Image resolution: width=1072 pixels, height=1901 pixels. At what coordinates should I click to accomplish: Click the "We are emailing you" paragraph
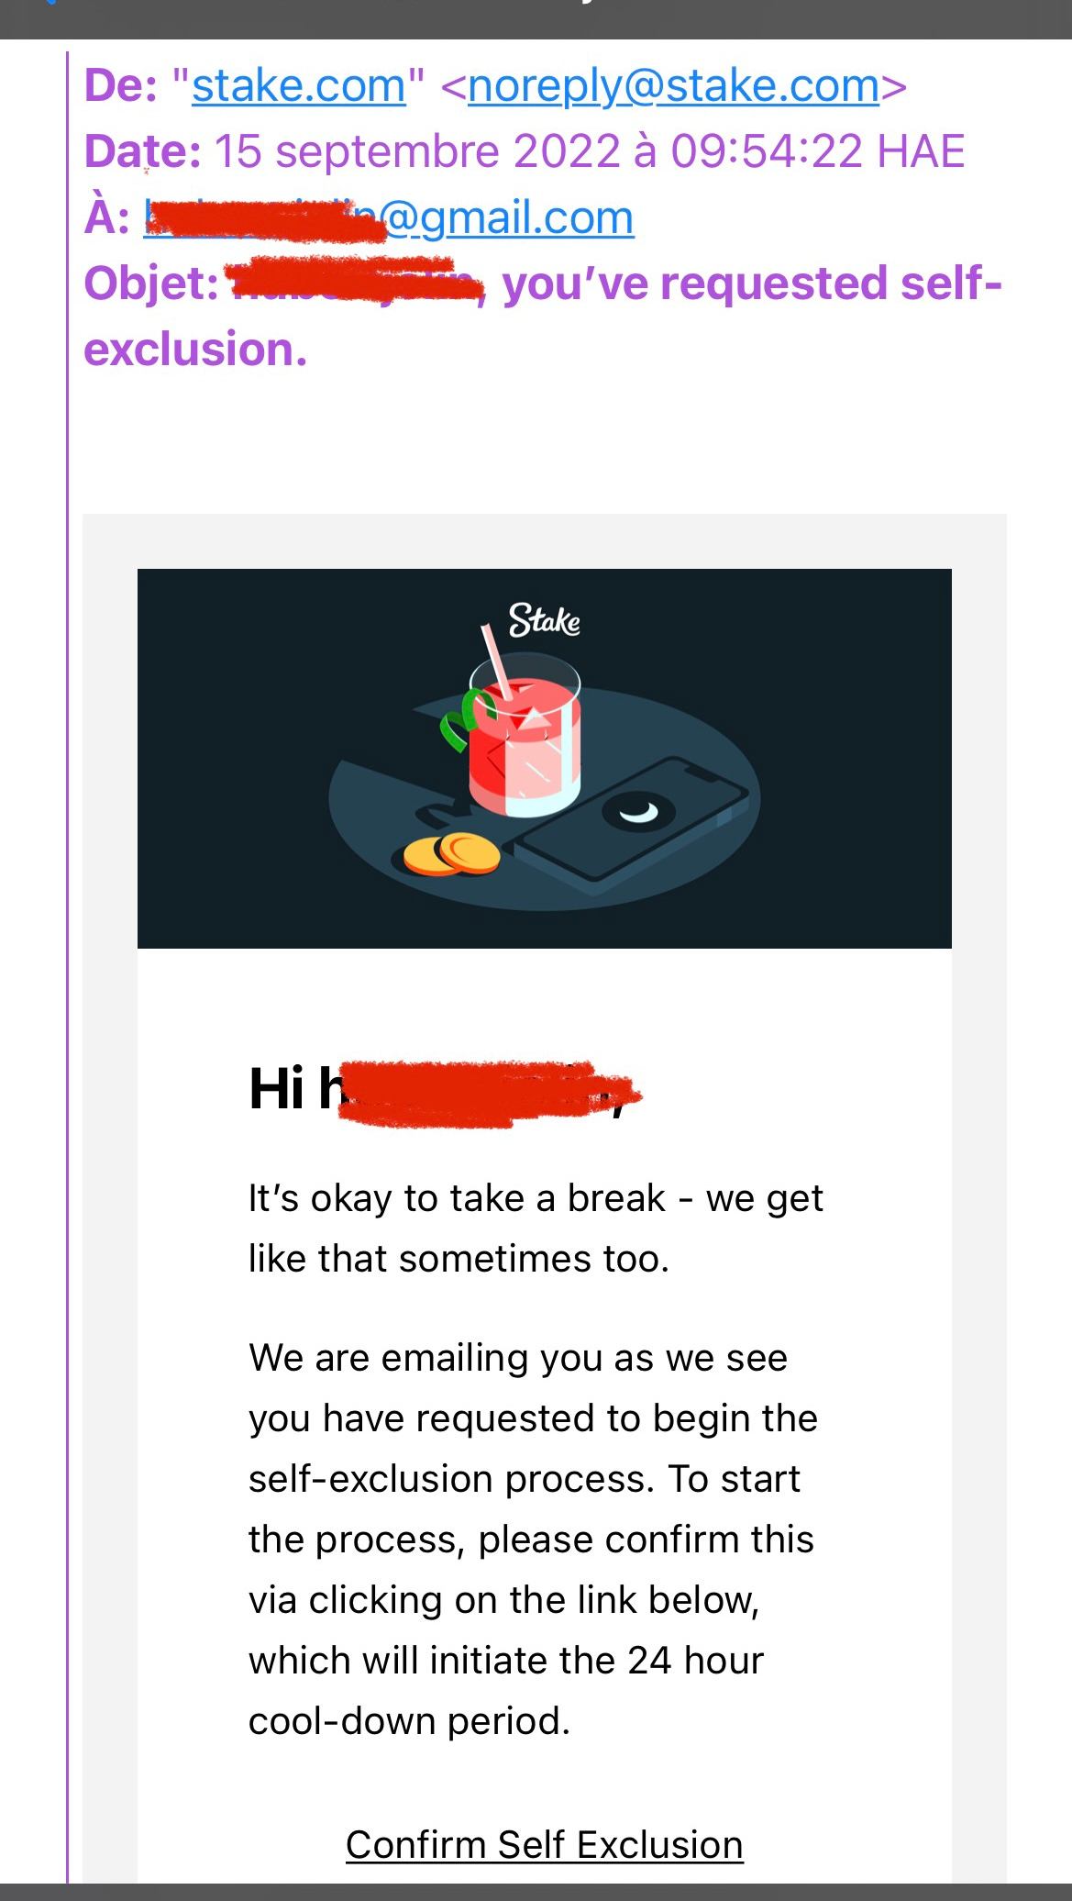coord(532,1509)
